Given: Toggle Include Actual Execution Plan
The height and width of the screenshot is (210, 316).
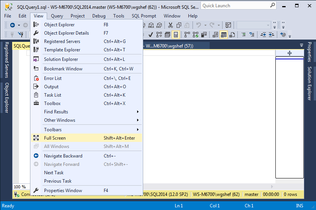Looking at the screenshot, I should pyautogui.click(x=187, y=35).
